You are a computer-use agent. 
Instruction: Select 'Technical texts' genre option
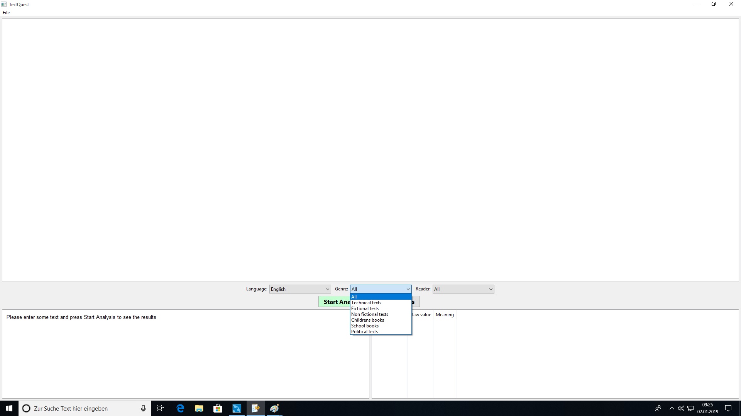pos(366,303)
